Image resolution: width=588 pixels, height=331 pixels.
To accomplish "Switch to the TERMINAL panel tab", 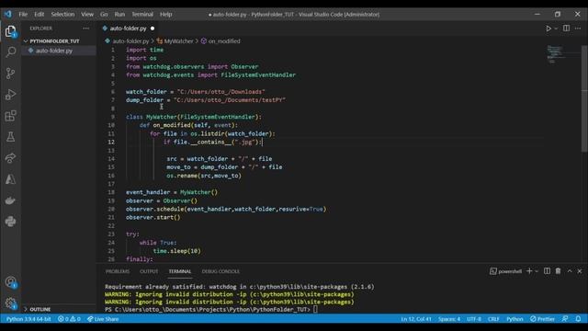I will [x=180, y=271].
